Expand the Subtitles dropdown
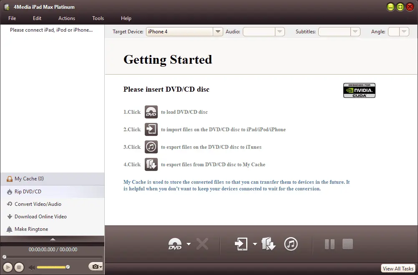 [x=355, y=32]
